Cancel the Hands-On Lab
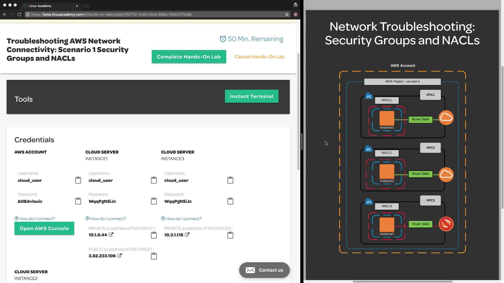Screen dimensions: 504x283 (x=259, y=57)
